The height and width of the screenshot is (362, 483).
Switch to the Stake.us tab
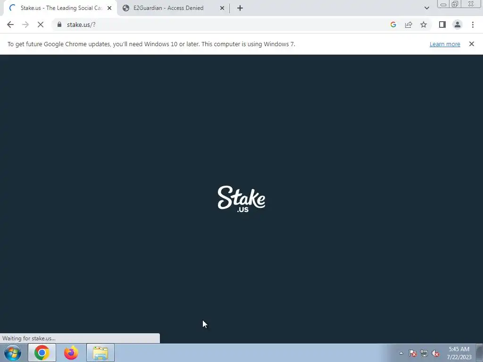point(61,8)
